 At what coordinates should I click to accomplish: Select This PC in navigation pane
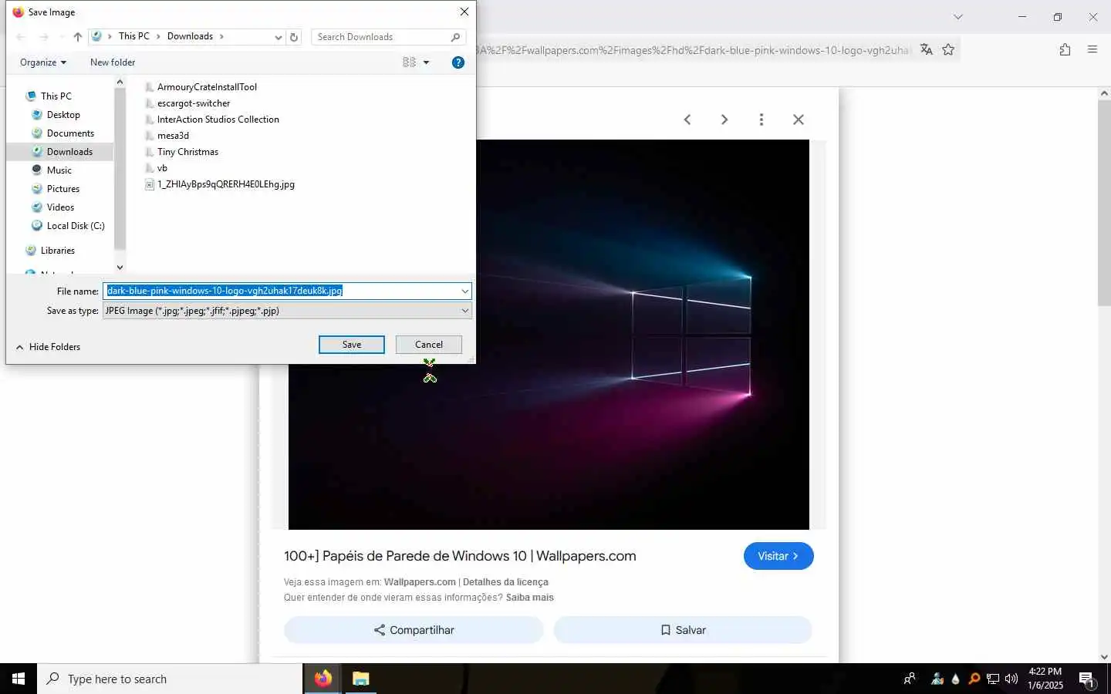coord(56,96)
